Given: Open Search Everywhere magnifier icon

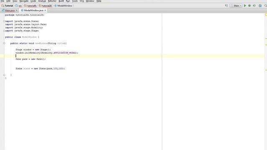Looking at the screenshot, I should [x=265, y=5].
